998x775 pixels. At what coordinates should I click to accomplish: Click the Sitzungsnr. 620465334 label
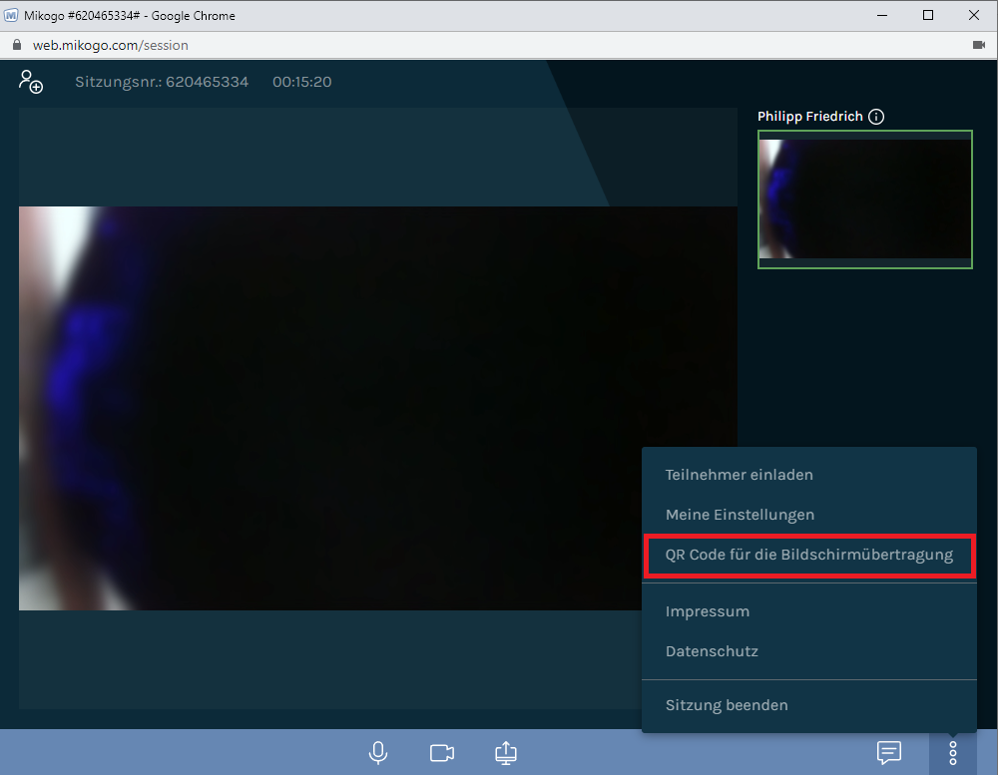pyautogui.click(x=162, y=82)
